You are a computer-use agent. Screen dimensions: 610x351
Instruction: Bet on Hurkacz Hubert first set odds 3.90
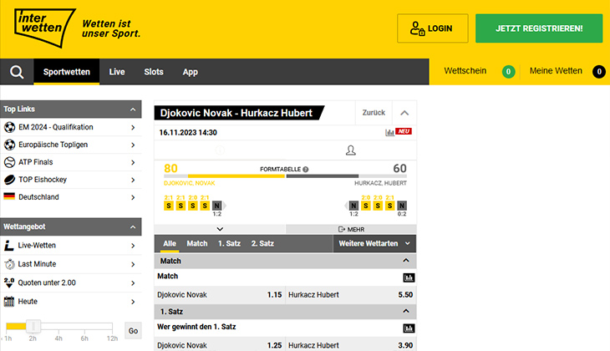tap(351, 345)
